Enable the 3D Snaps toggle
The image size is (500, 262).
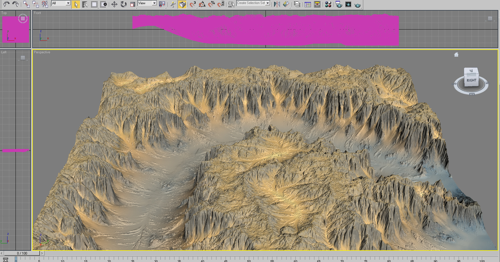point(193,4)
